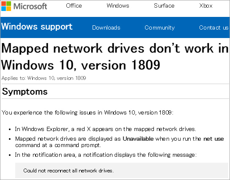The height and width of the screenshot is (180, 230).
Task: Click the Windows support heading link
Action: pos(37,27)
